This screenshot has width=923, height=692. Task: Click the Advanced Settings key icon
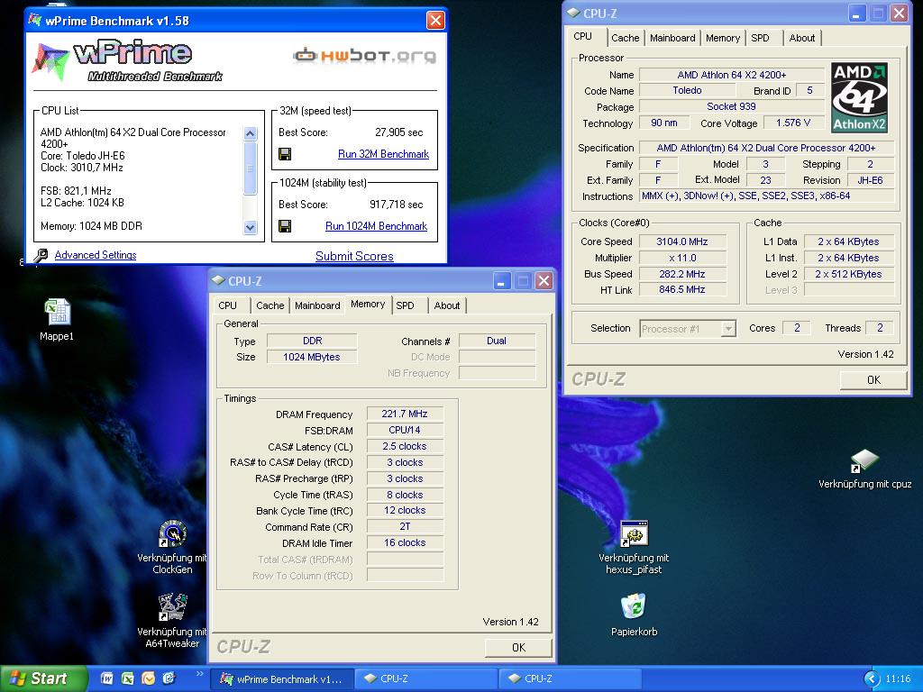[41, 255]
